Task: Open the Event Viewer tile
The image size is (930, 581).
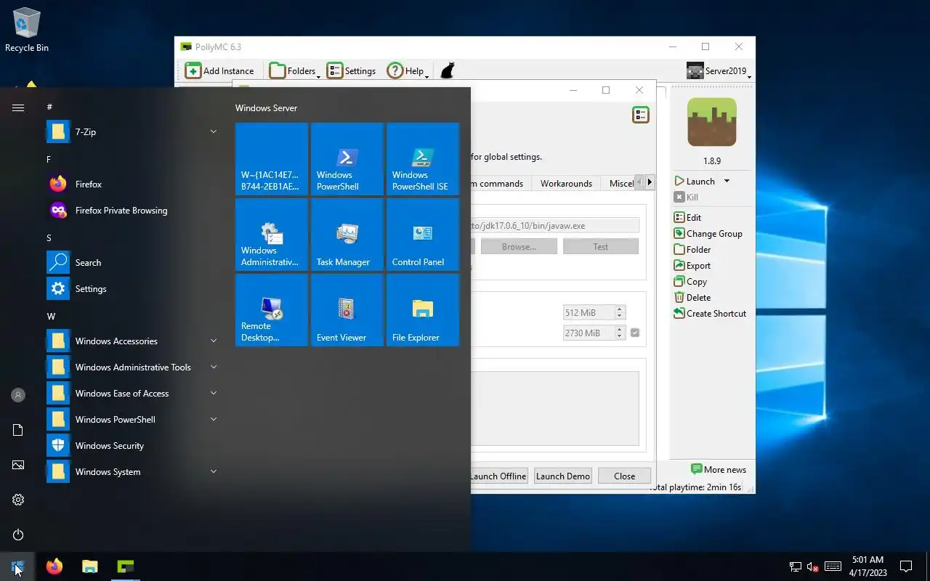Action: point(347,310)
